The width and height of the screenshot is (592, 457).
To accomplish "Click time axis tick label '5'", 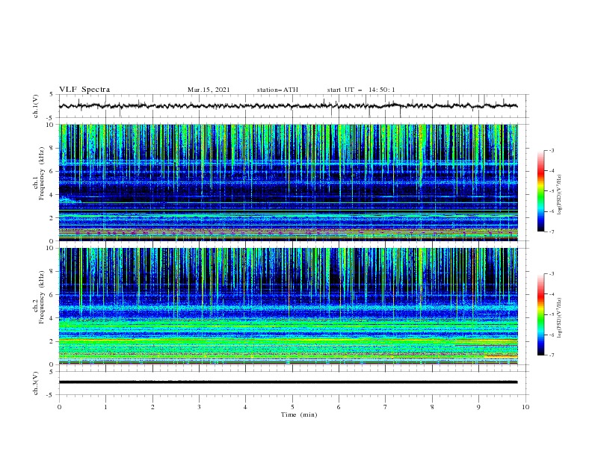I will (x=292, y=407).
